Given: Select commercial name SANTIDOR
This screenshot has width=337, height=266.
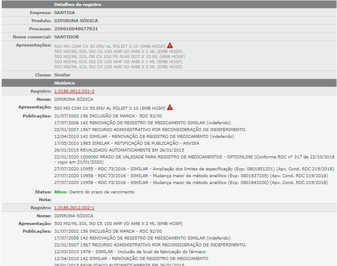Looking at the screenshot, I should pyautogui.click(x=67, y=37).
